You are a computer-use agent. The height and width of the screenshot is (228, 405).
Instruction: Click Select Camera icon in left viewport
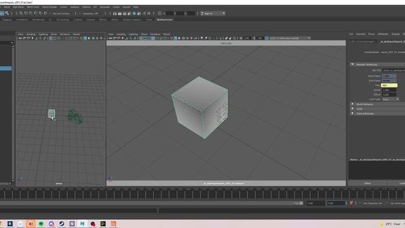[20, 38]
